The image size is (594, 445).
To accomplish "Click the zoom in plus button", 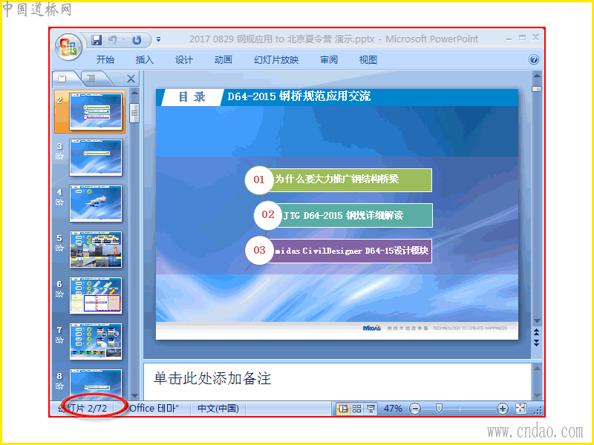I will pos(503,409).
